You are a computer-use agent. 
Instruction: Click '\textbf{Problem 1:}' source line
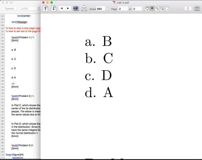23,37
